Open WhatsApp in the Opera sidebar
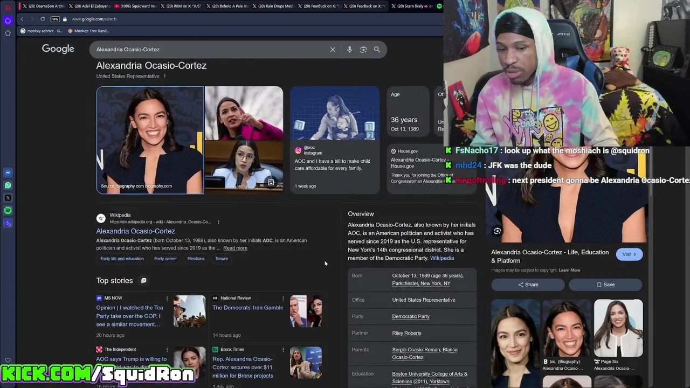The width and height of the screenshot is (690, 388). coord(8,185)
